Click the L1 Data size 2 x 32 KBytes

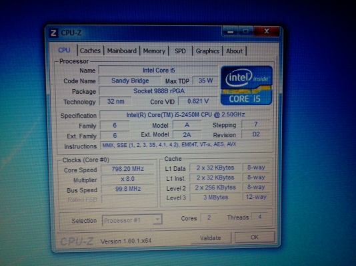215,168
